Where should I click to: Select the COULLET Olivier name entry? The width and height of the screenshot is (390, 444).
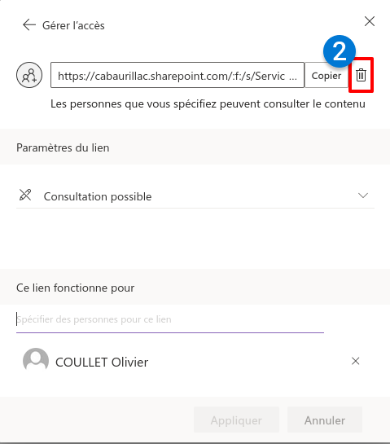point(102,363)
